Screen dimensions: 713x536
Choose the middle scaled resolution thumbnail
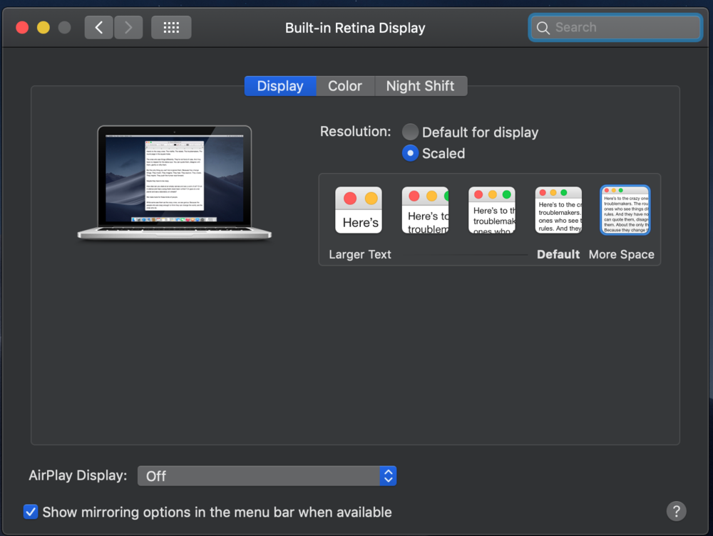coord(491,211)
